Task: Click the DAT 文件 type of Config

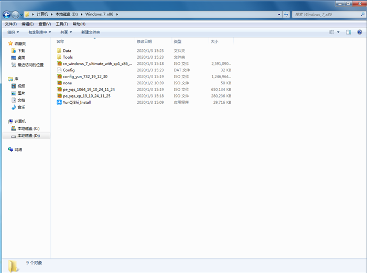Action: [x=181, y=70]
